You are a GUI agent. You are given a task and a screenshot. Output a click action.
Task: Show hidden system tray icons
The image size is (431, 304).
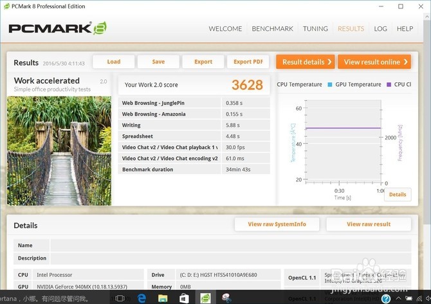click(x=398, y=298)
